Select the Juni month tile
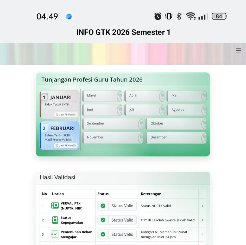The width and height of the screenshot is (246, 245). [x=102, y=110]
